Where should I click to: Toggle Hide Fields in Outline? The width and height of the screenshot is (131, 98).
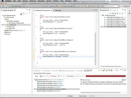(x=115, y=13)
